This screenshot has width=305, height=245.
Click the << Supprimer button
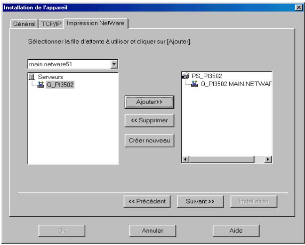pyautogui.click(x=149, y=120)
